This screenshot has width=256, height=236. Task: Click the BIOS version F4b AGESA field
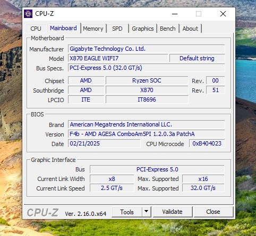pos(147,134)
